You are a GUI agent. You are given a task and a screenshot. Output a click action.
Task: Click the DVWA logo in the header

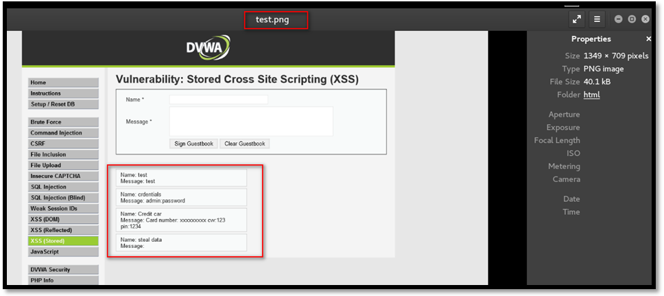click(x=209, y=47)
